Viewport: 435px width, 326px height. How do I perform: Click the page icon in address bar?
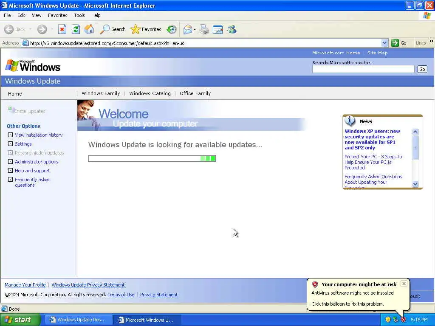pyautogui.click(x=25, y=43)
